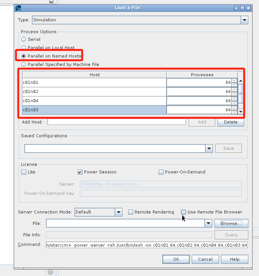Enable the Power-On-Demand license checkbox

pyautogui.click(x=161, y=172)
